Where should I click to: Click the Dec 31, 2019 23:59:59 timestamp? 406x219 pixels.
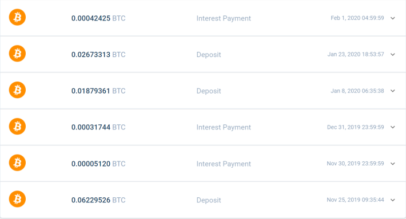(356, 127)
